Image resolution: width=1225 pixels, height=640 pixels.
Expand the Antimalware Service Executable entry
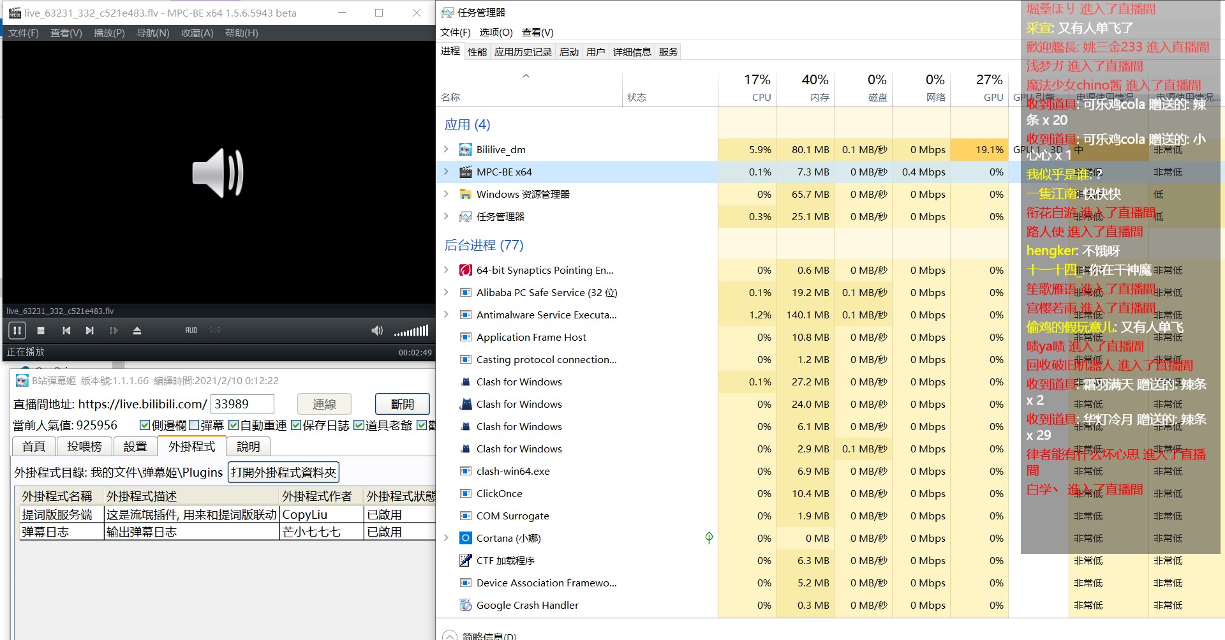coord(446,315)
